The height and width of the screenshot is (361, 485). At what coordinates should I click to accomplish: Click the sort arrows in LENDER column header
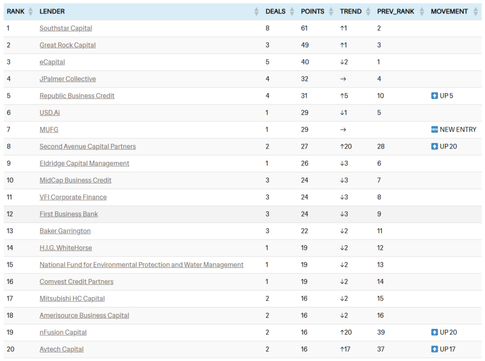coord(257,12)
